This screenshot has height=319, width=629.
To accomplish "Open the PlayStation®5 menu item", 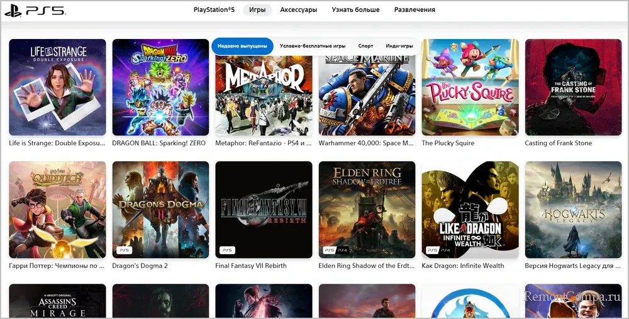I will [214, 10].
